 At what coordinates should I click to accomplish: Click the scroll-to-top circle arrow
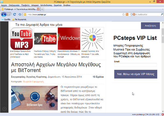coord(4,109)
